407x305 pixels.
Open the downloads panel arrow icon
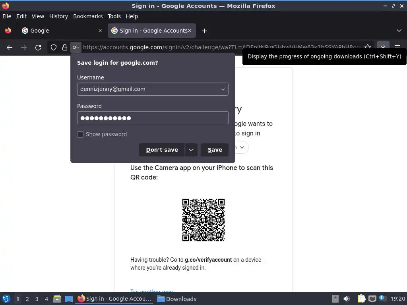point(383,46)
